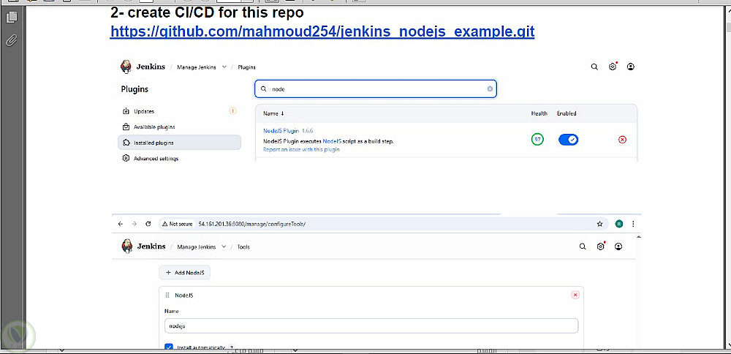
Task: Click the browser reload icon
Action: point(148,224)
